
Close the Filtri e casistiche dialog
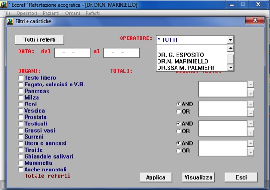pos(255,20)
